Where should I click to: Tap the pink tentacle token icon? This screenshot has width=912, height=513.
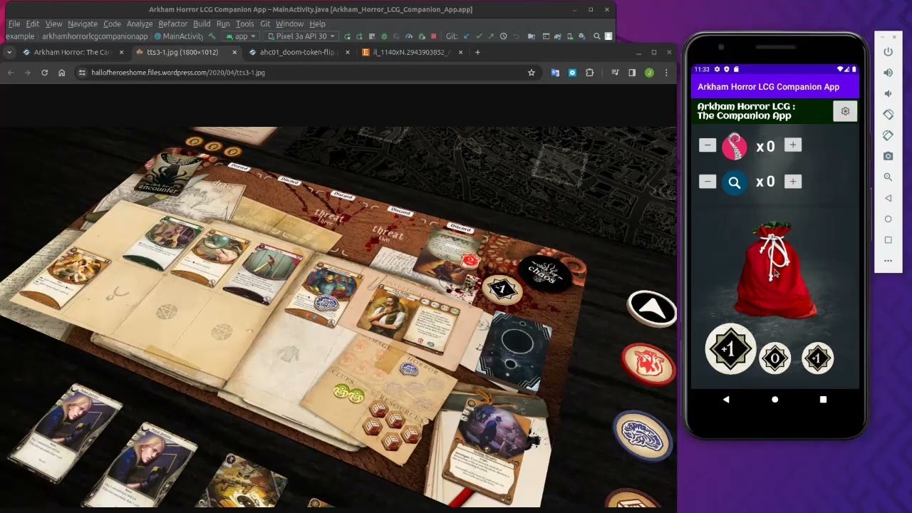(x=735, y=146)
